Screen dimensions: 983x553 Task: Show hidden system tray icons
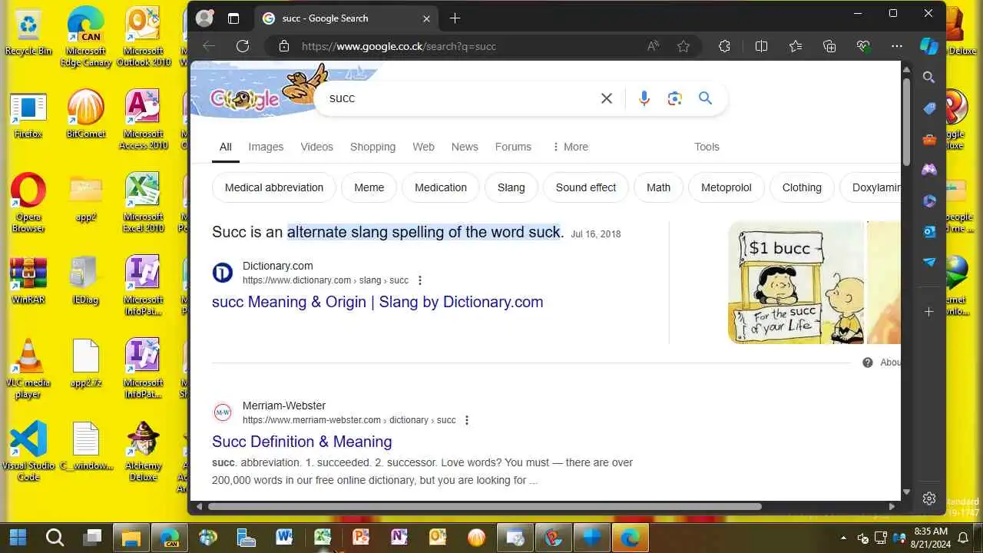click(x=844, y=538)
